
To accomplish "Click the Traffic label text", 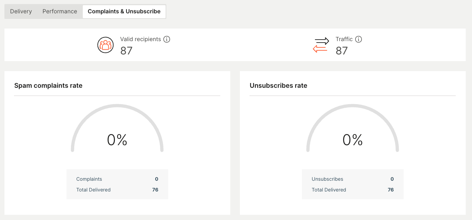I will (344, 39).
